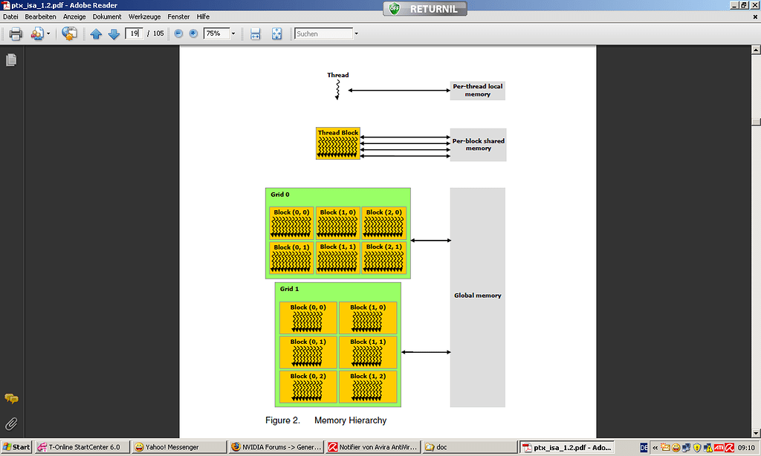761x456 pixels.
Task: Open Acrobat online services via globe icon
Action: 68,33
